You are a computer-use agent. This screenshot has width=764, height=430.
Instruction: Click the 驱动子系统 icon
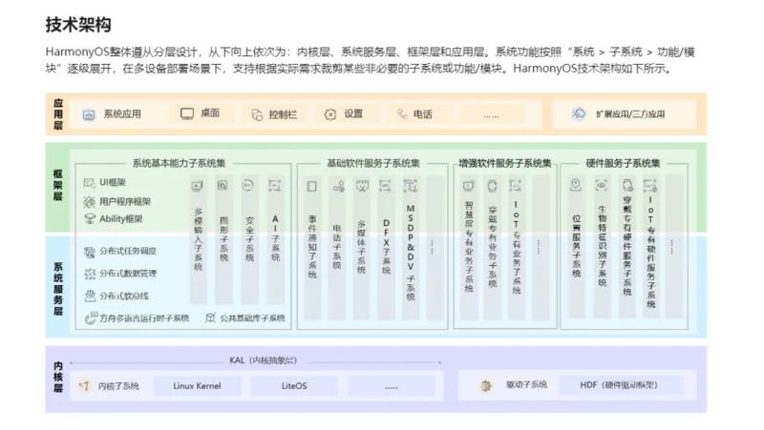pyautogui.click(x=486, y=386)
